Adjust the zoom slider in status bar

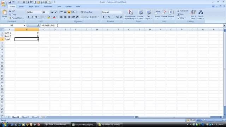(214, 120)
